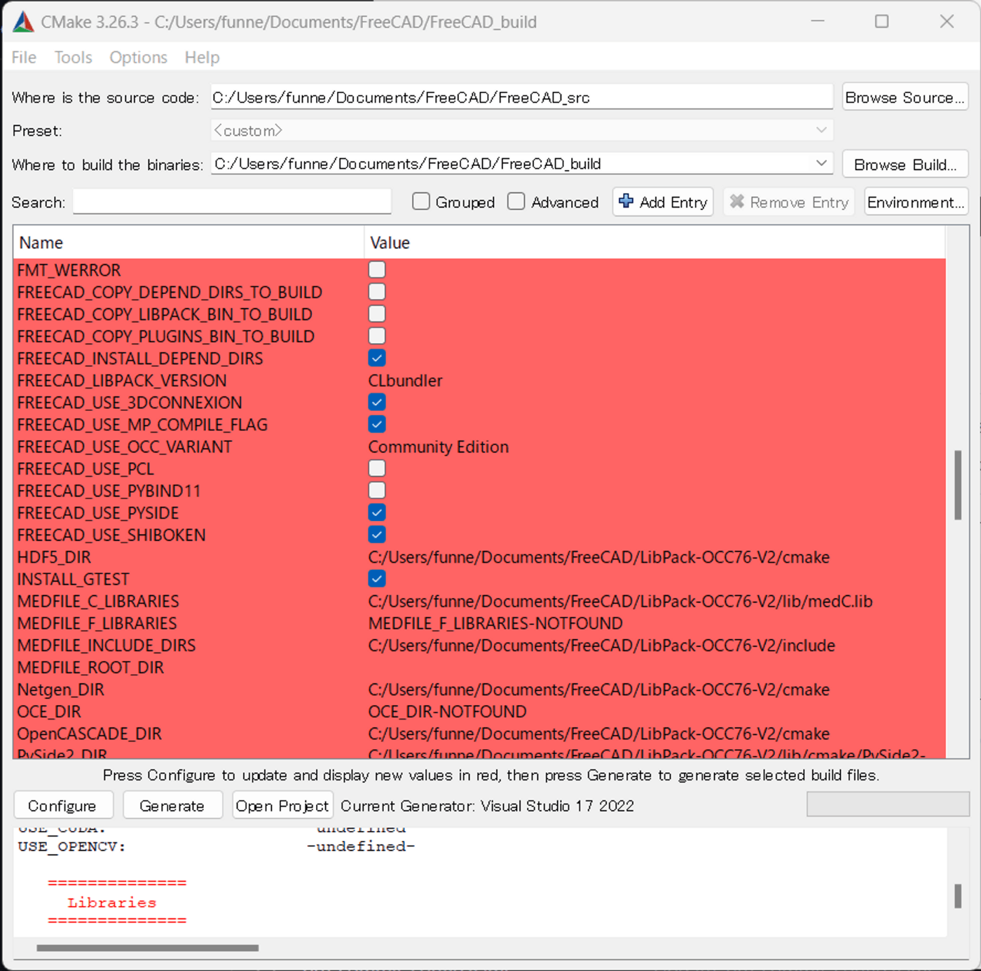
Task: Check FREECAD_COPY_PLUGINS_BIN_TO_BUILD option
Action: point(377,336)
